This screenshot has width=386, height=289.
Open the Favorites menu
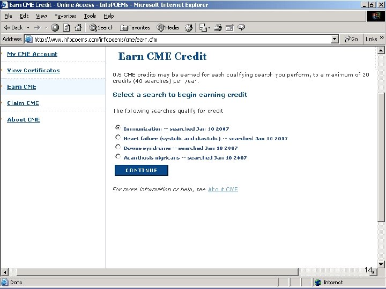tap(65, 16)
